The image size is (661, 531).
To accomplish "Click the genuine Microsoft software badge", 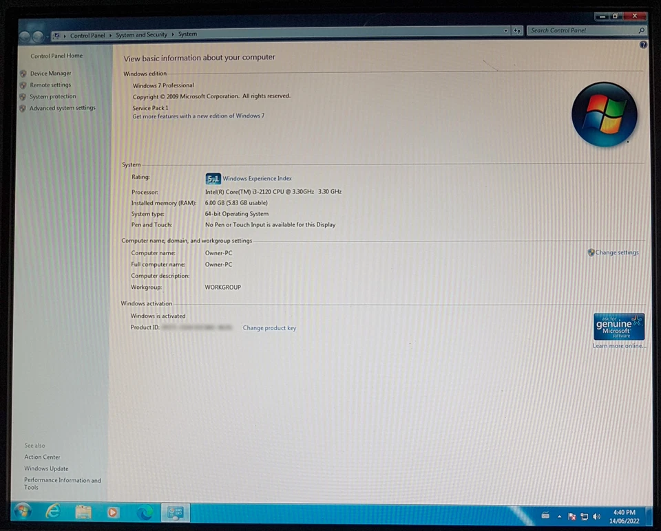I will pyautogui.click(x=618, y=325).
